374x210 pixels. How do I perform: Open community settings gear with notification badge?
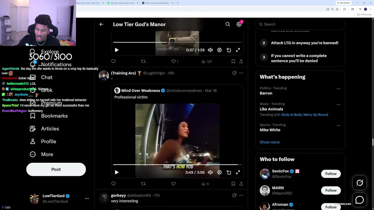point(239,24)
